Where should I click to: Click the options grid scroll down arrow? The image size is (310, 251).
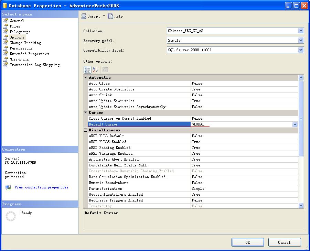point(301,206)
